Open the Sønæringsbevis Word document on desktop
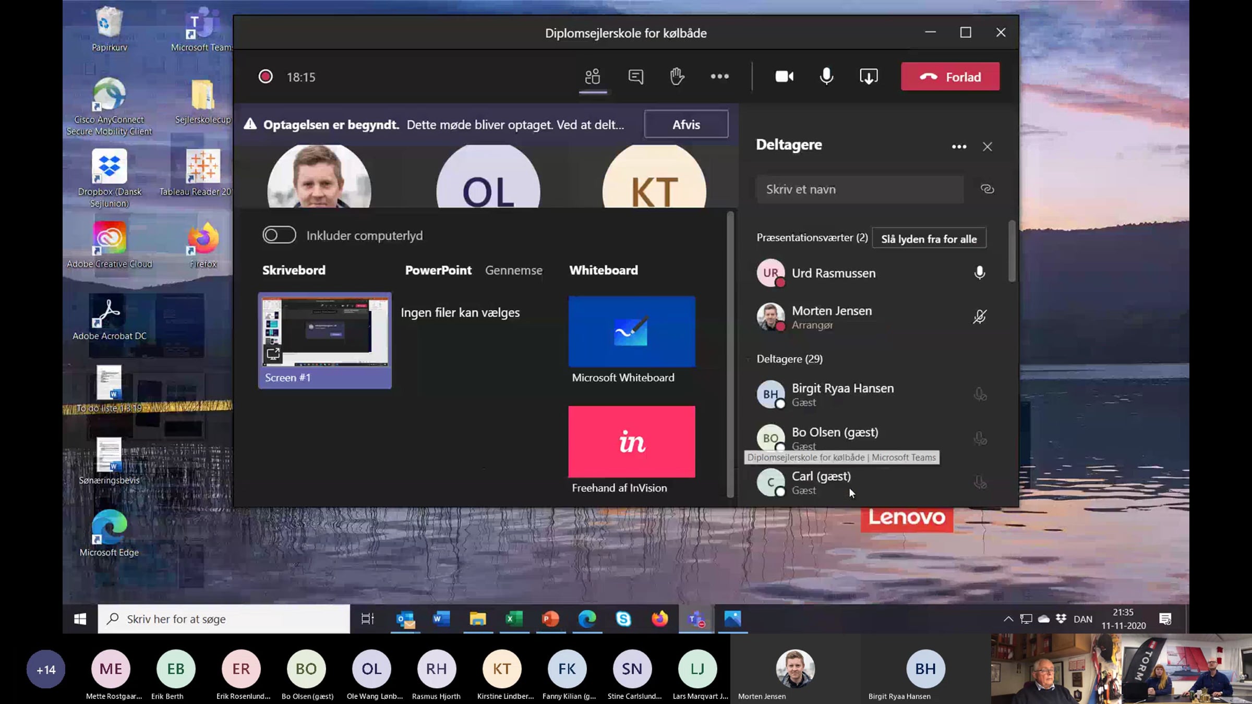Image resolution: width=1252 pixels, height=704 pixels. pyautogui.click(x=109, y=462)
